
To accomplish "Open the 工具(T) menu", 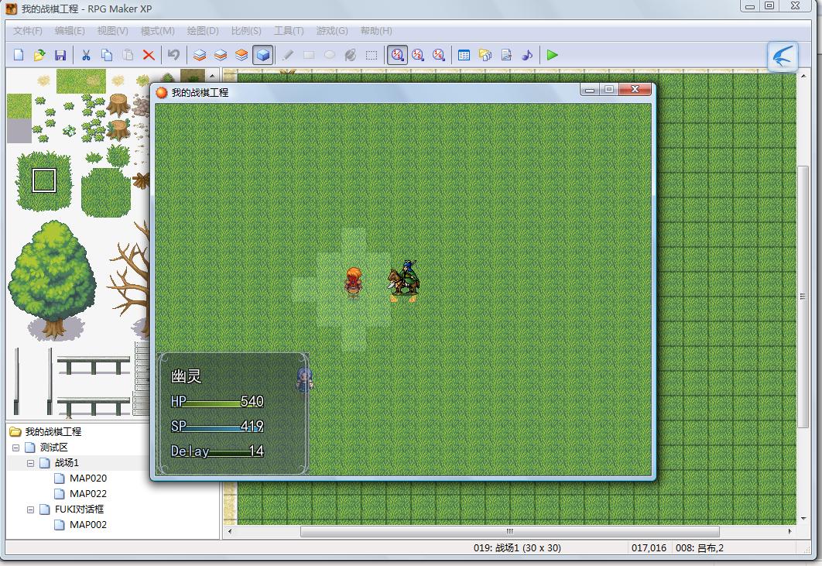I will pos(289,31).
